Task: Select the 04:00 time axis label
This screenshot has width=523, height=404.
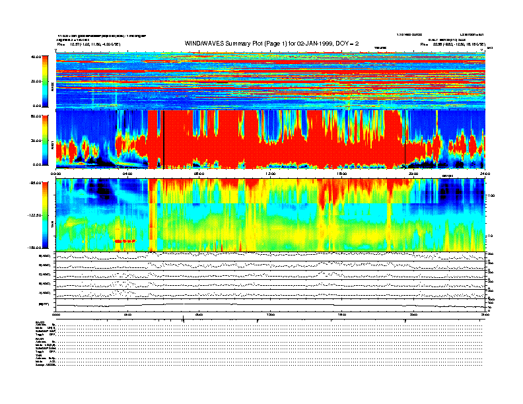Action: tap(129, 174)
